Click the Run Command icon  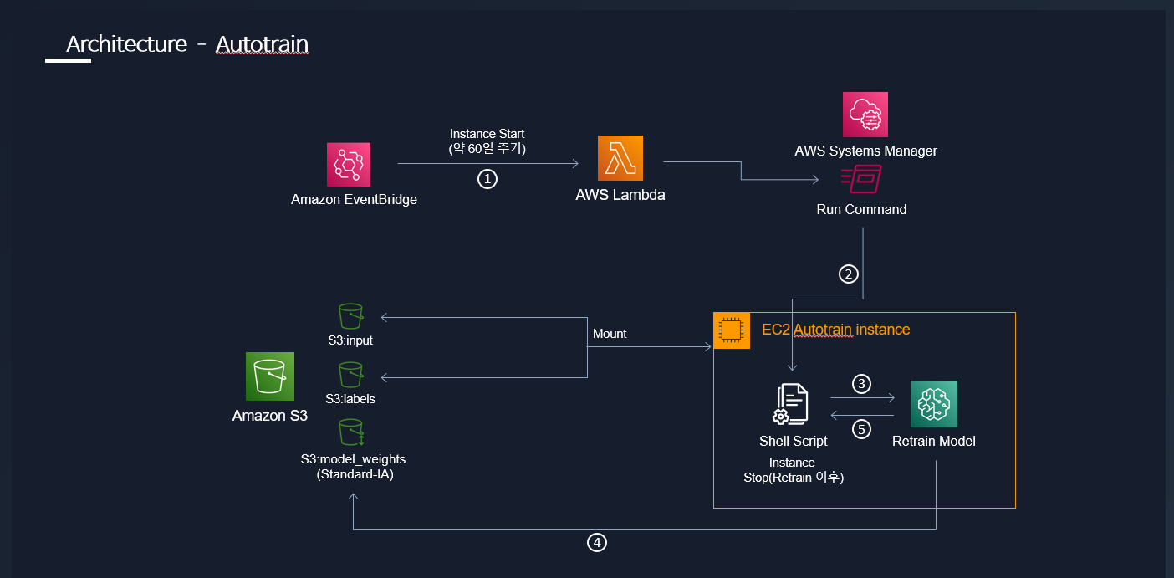click(861, 180)
